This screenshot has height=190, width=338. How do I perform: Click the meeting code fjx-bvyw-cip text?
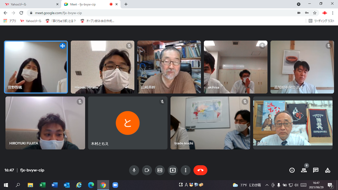pos(32,170)
